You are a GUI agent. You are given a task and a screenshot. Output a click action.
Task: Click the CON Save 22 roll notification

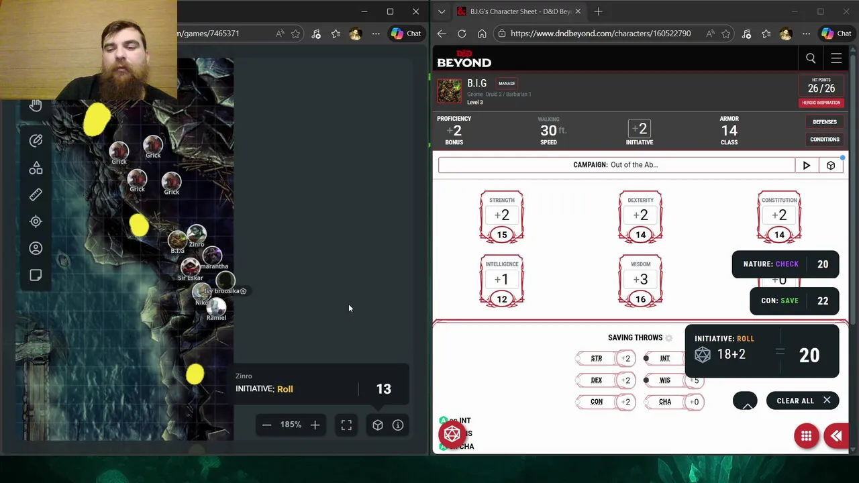pyautogui.click(x=794, y=301)
